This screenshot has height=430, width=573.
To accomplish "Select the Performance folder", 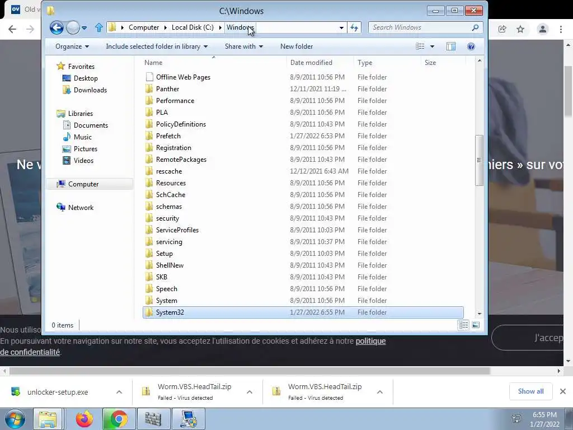I will tap(175, 101).
